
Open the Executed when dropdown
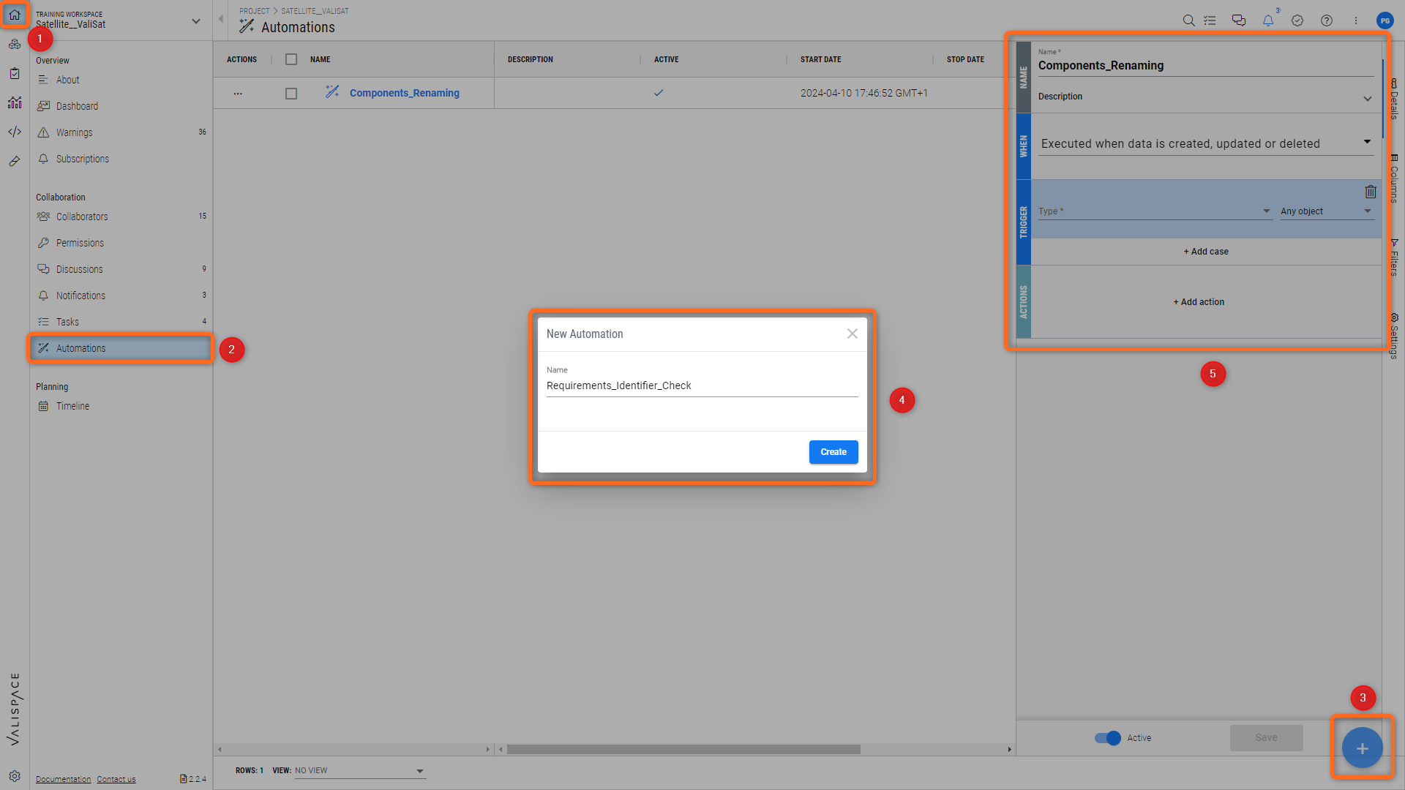(x=1206, y=143)
